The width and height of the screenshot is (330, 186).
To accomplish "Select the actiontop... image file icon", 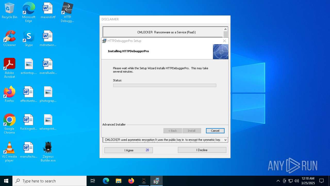I will (x=29, y=67).
